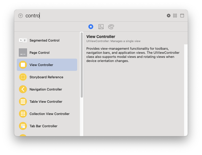Choose "Table View Controller" label
The height and width of the screenshot is (155, 202).
46,102
